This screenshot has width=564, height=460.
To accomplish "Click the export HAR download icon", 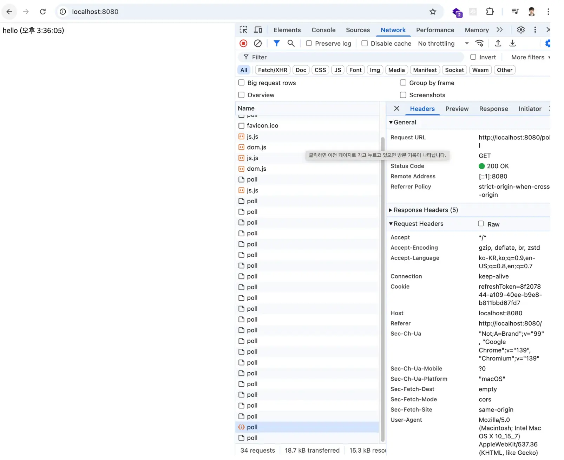I will [x=512, y=43].
